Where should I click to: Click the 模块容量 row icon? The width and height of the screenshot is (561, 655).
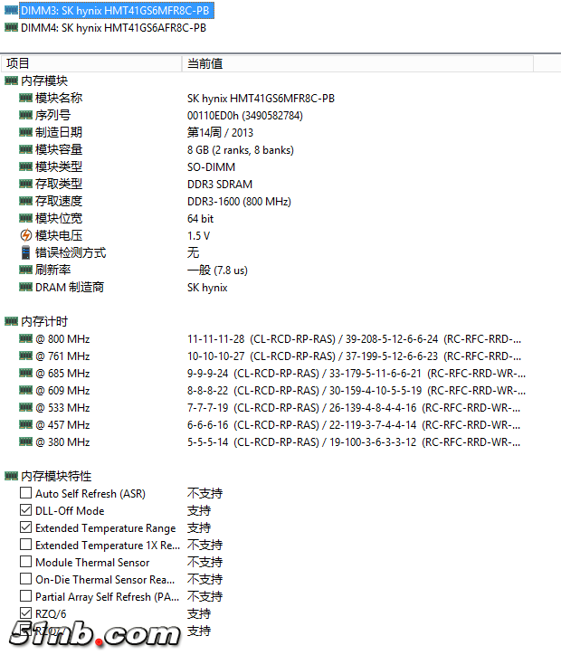(26, 149)
